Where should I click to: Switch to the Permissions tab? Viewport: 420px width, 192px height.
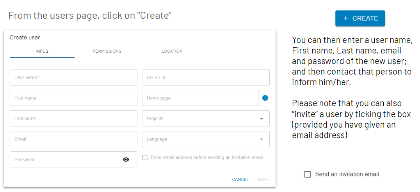pyautogui.click(x=107, y=51)
